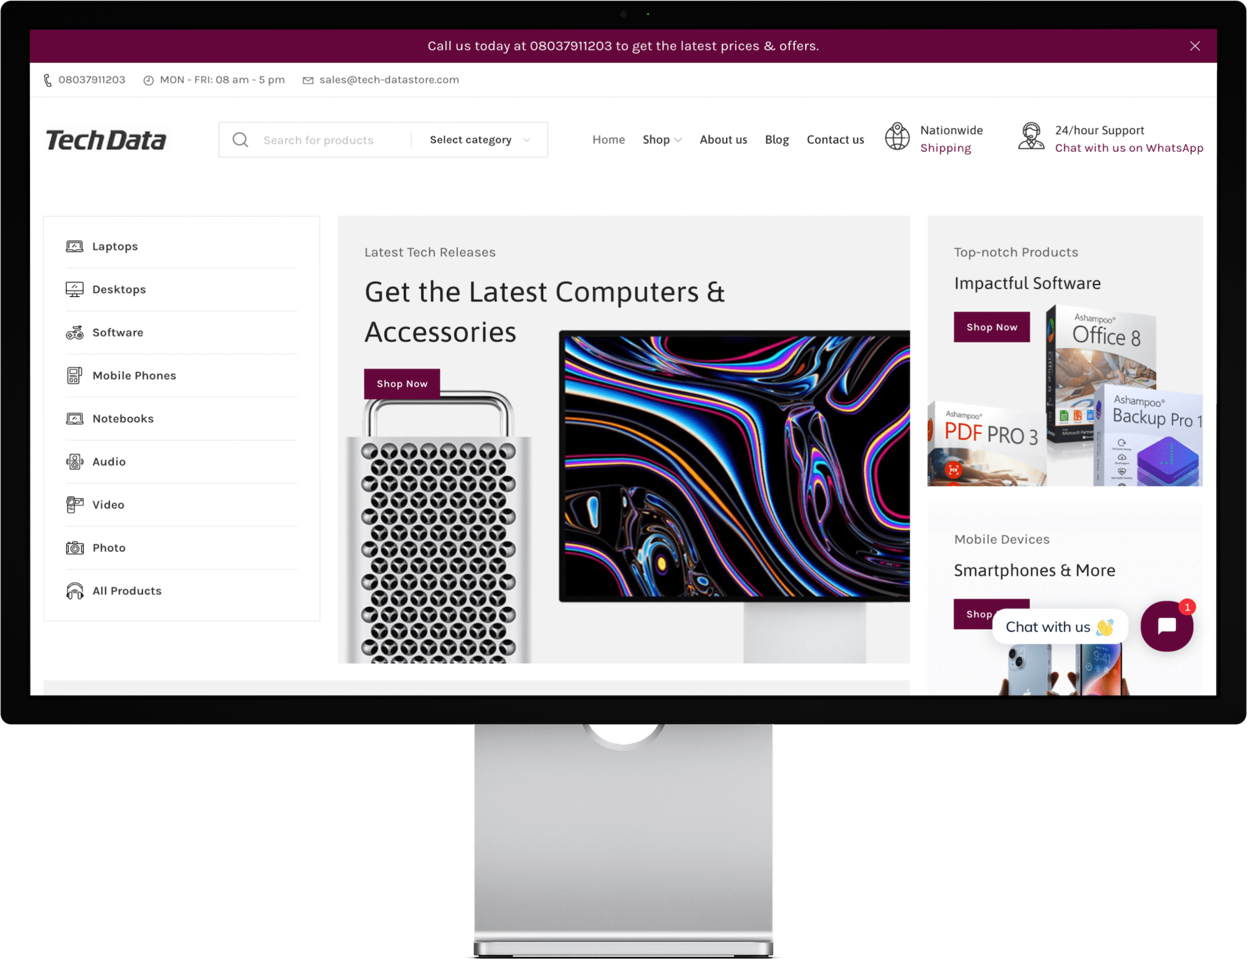Navigate to the About us menu item

pyautogui.click(x=723, y=140)
